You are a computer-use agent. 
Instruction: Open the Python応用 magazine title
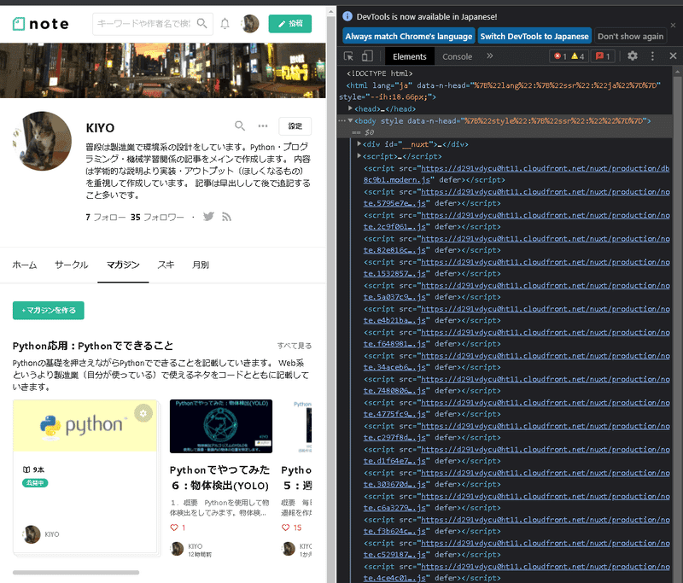point(93,347)
